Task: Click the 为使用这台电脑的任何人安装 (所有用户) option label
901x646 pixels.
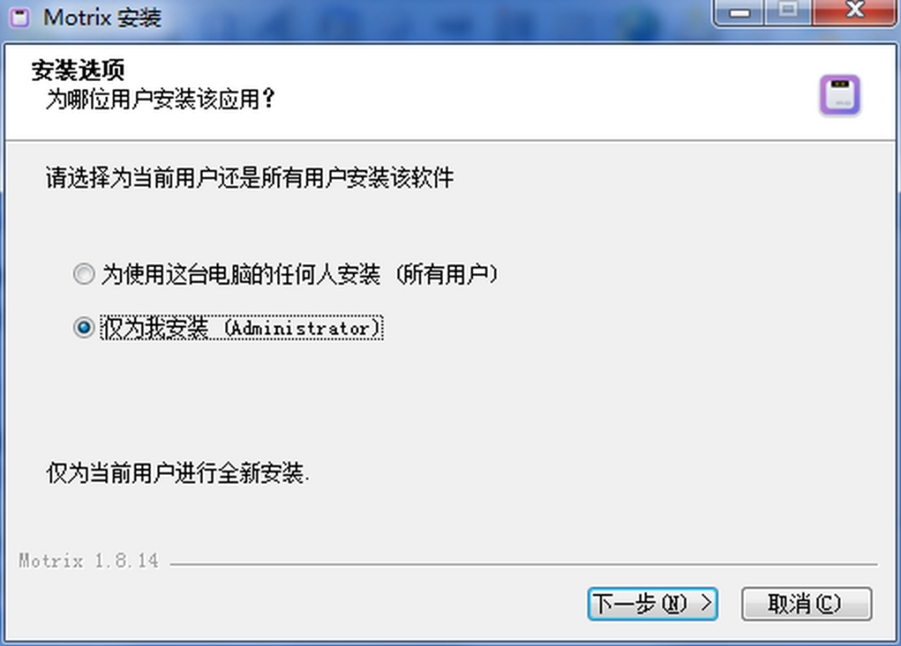Action: coord(299,274)
